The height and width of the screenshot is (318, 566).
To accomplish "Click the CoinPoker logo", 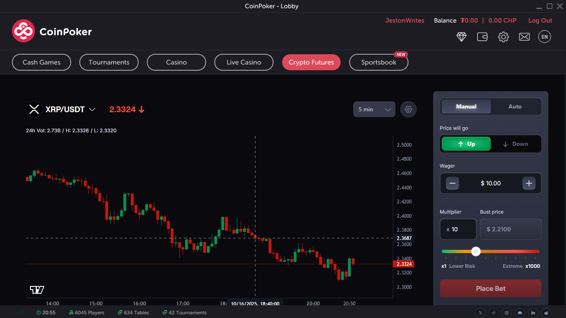I will coord(51,31).
